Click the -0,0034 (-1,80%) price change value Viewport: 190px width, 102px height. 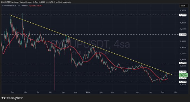click(x=35, y=6)
